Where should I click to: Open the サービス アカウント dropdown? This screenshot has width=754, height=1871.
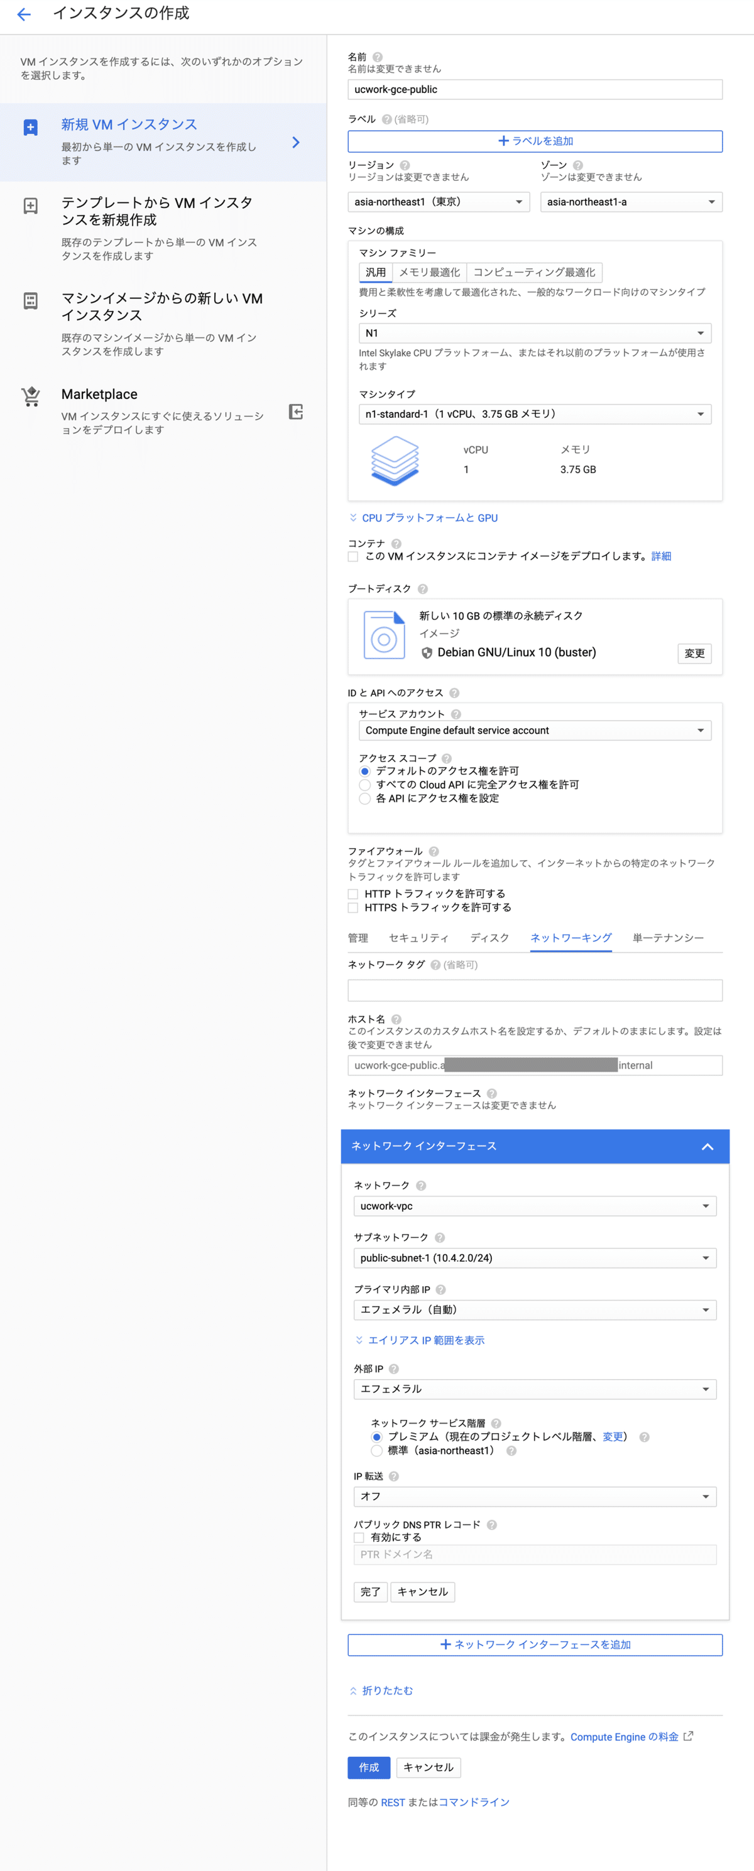pos(535,731)
